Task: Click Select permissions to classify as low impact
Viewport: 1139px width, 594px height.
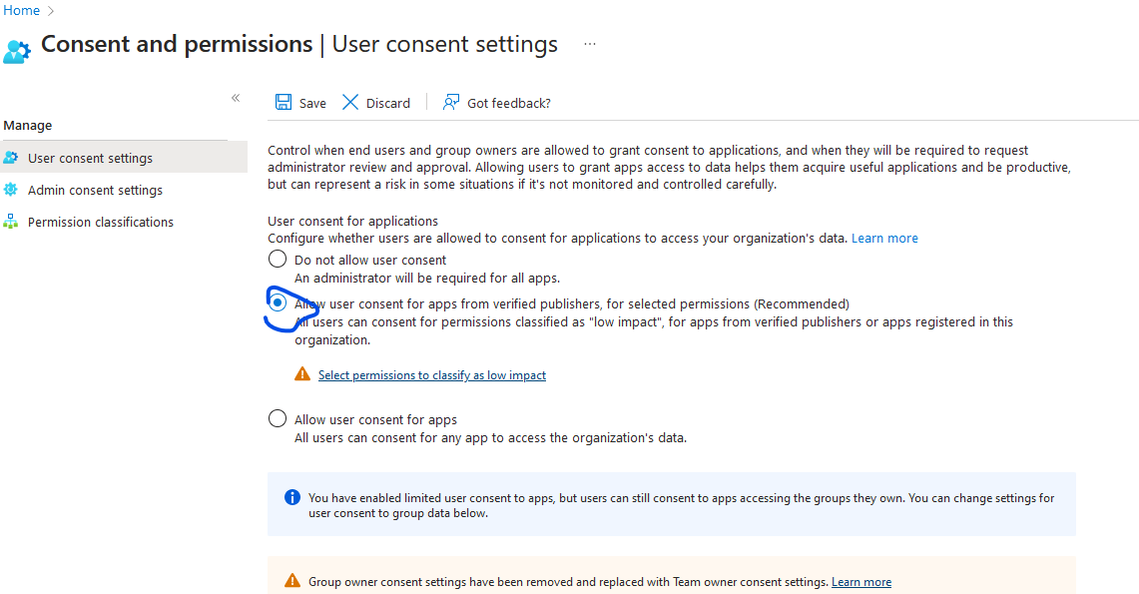Action: pos(431,374)
